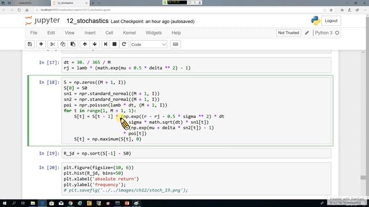369x207 pixels.
Task: Copy selected cells icon
Action: point(63,44)
